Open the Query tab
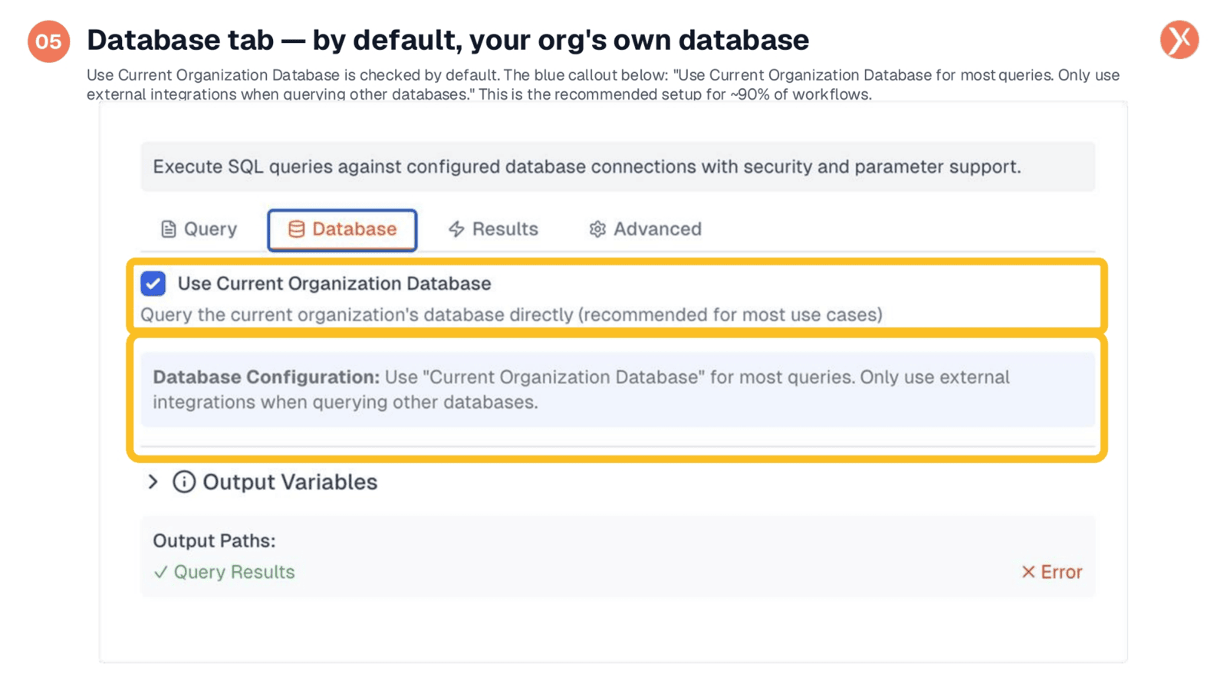 click(199, 229)
